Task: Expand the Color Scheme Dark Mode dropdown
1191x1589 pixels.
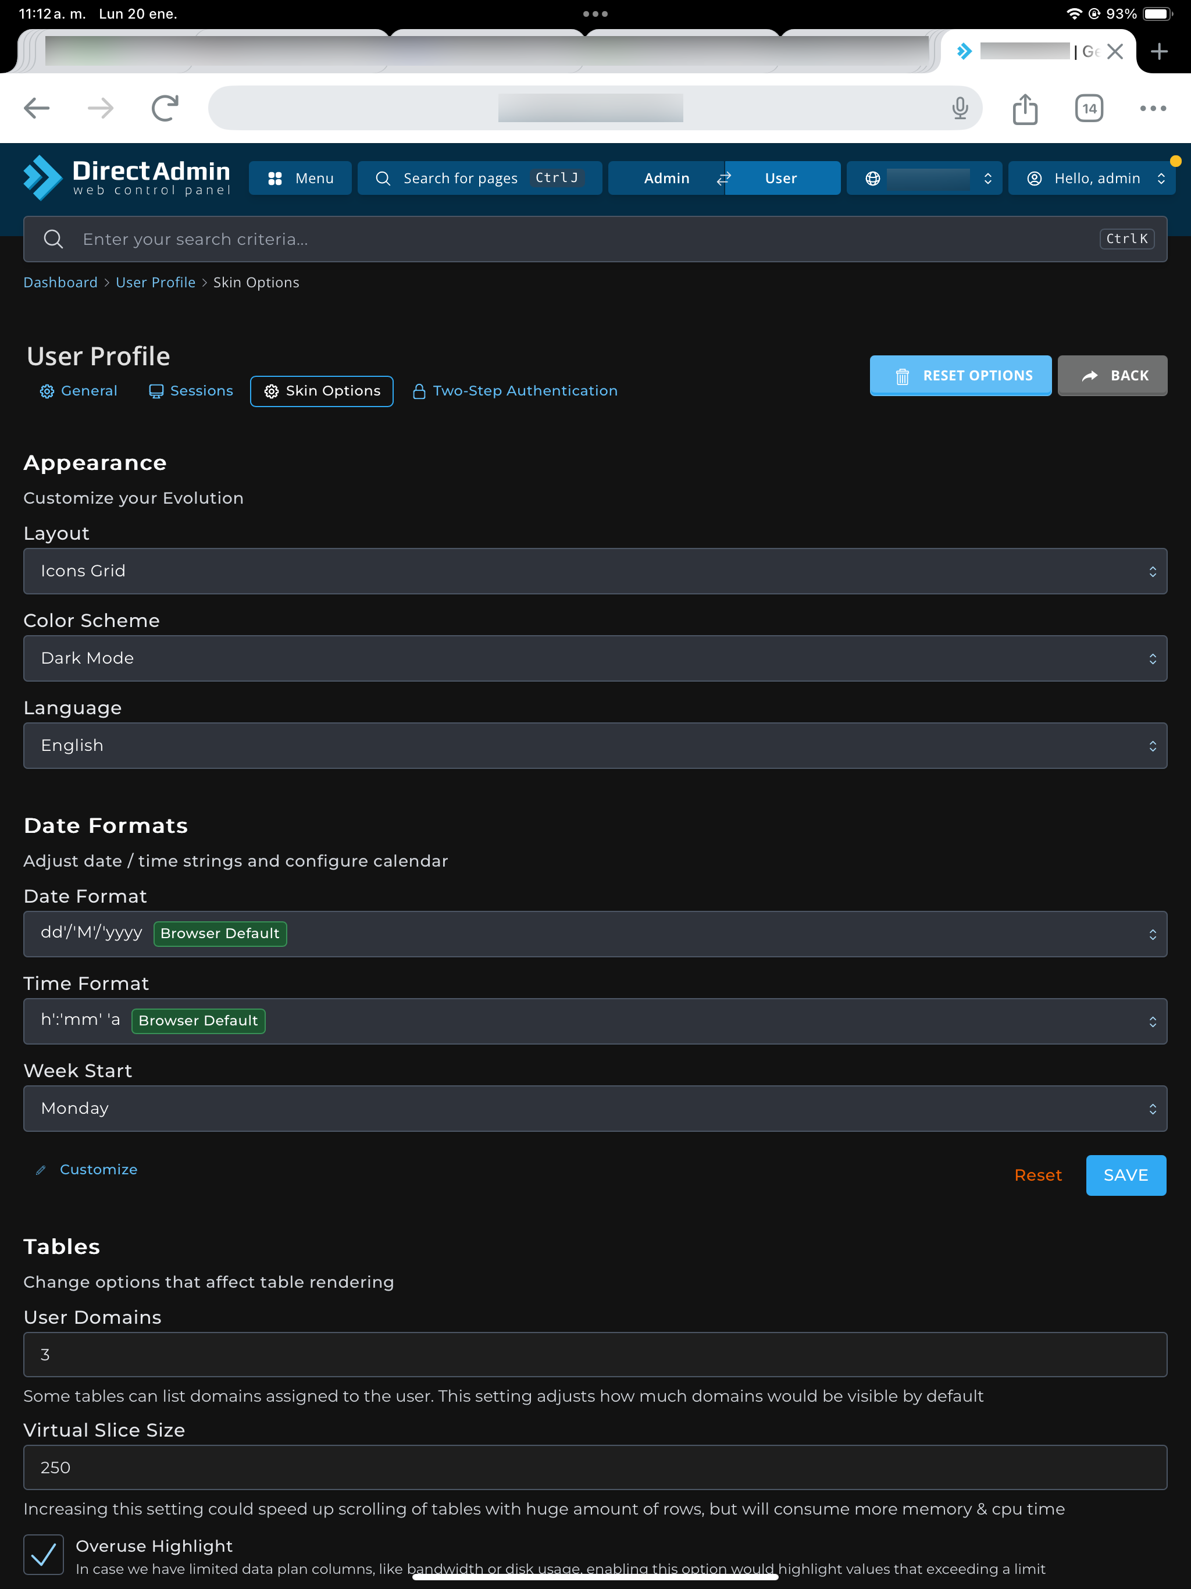Action: click(595, 658)
